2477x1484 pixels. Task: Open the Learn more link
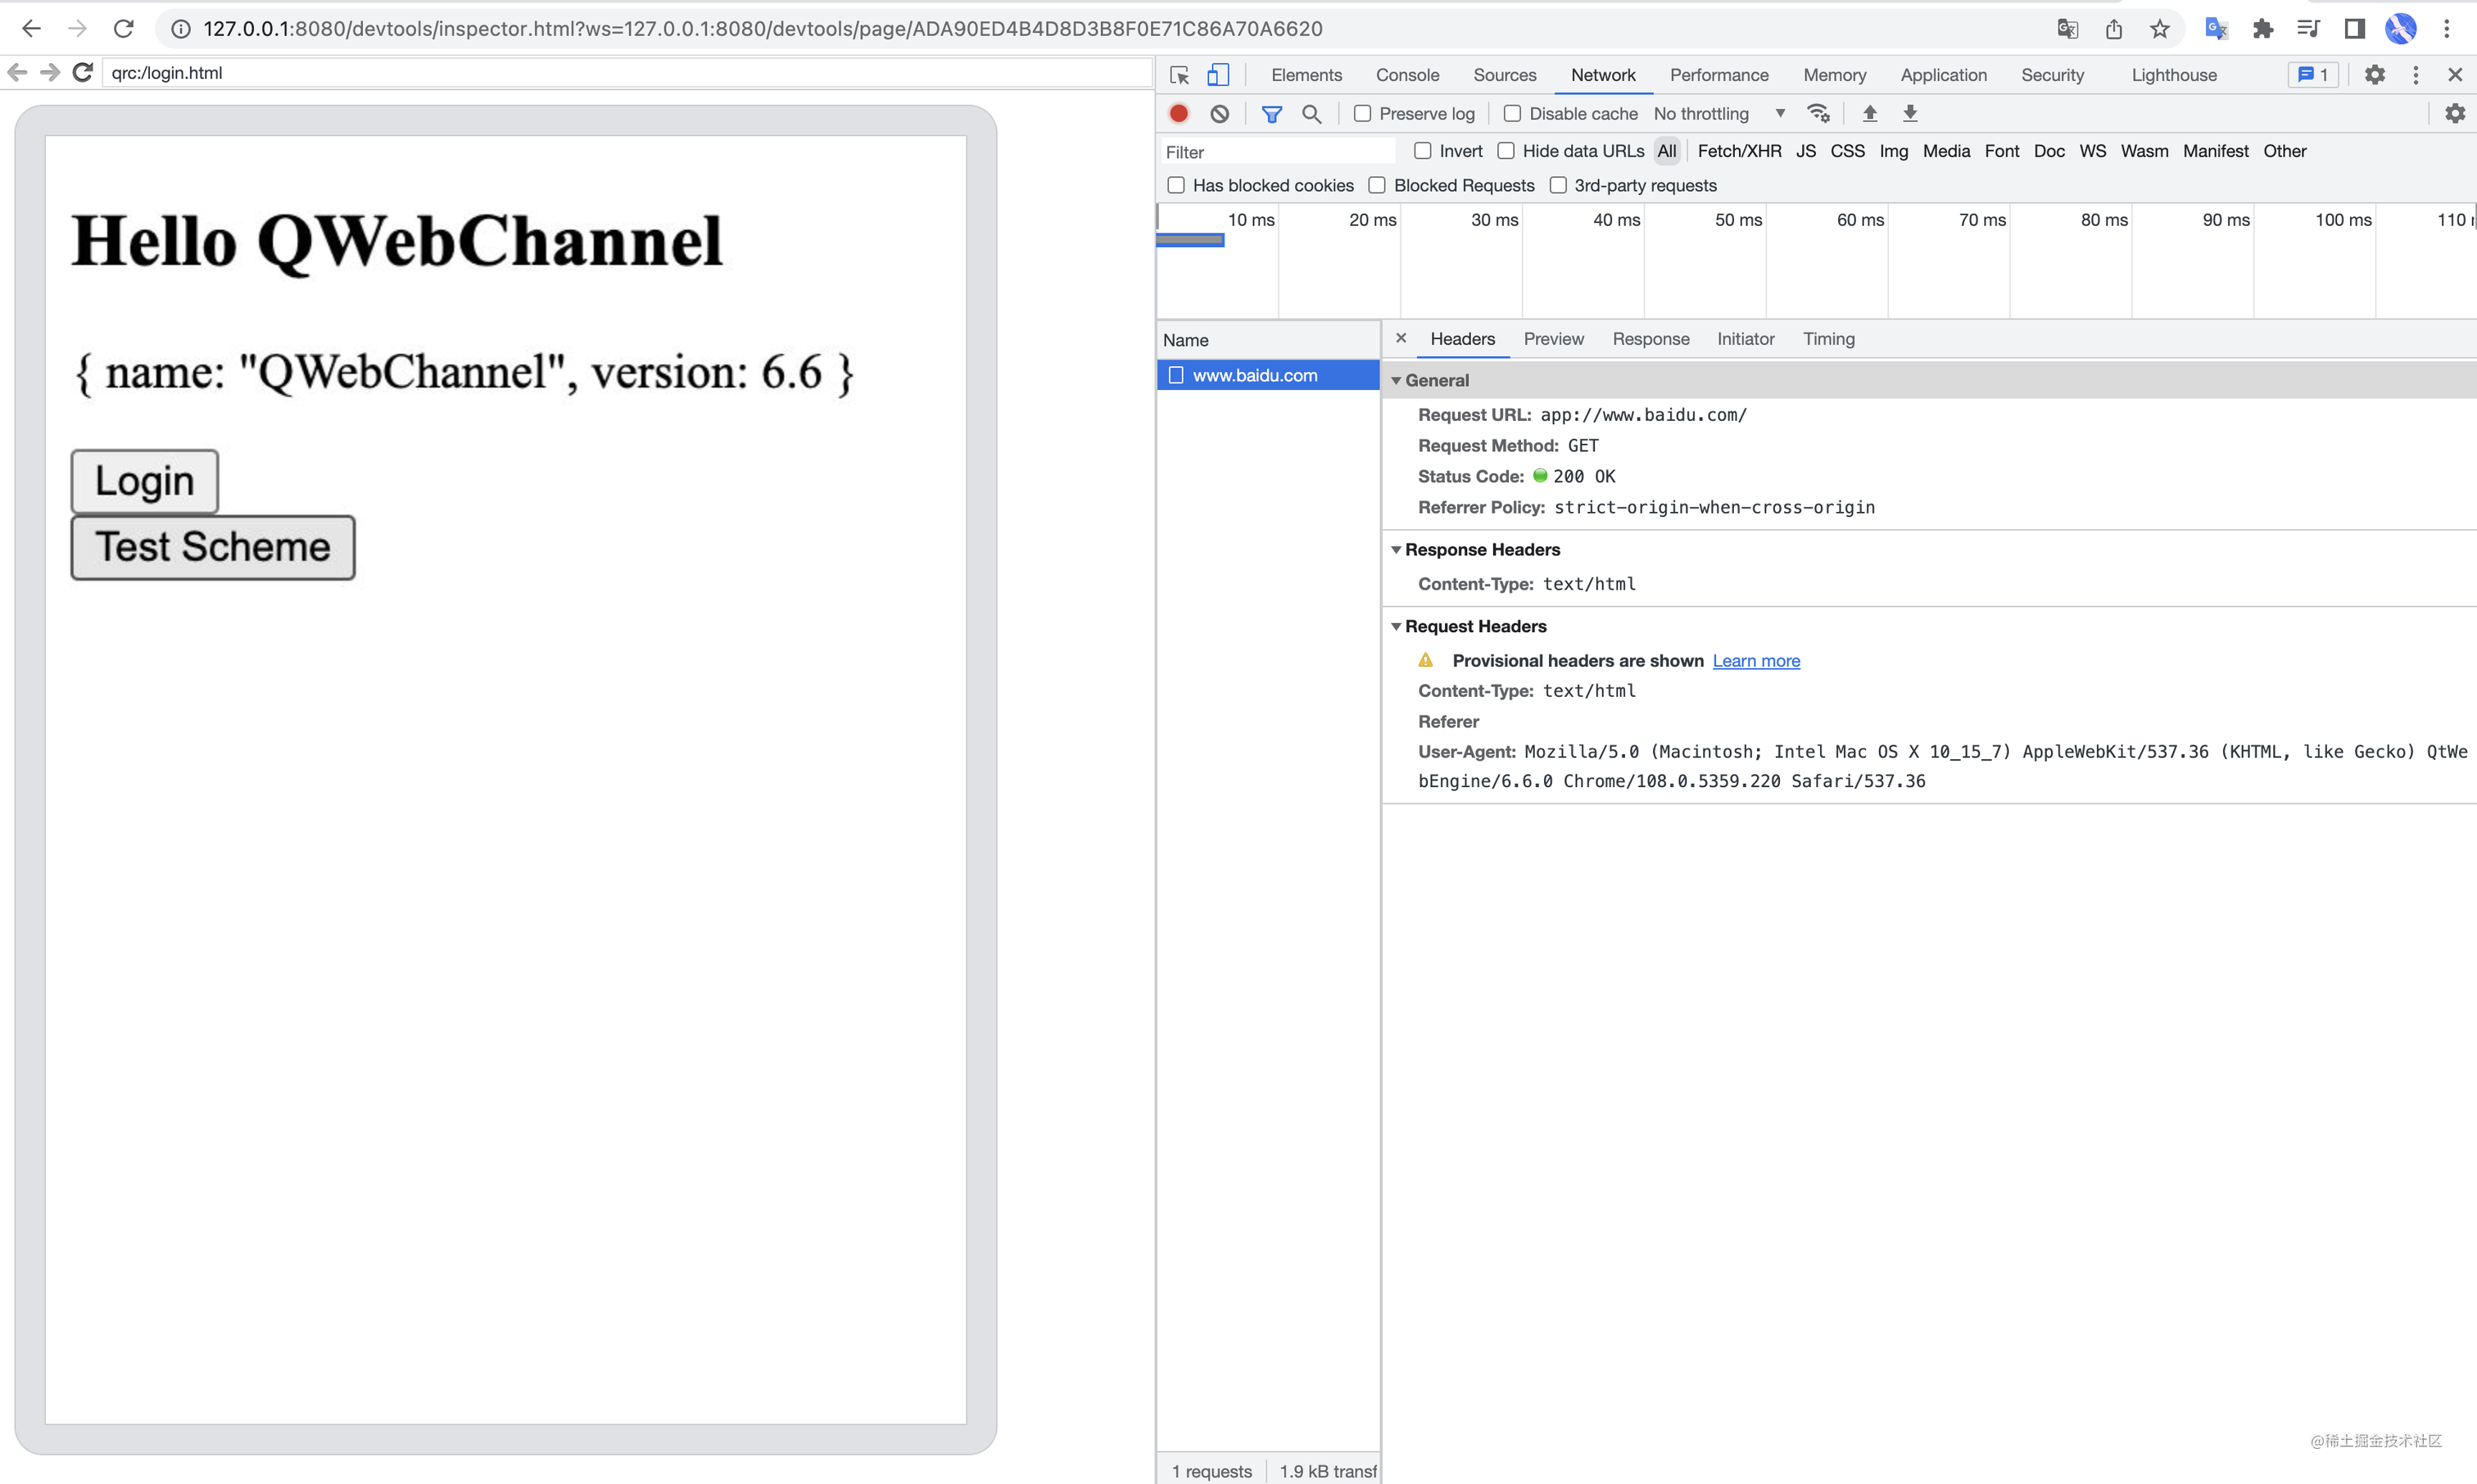[x=1756, y=660]
